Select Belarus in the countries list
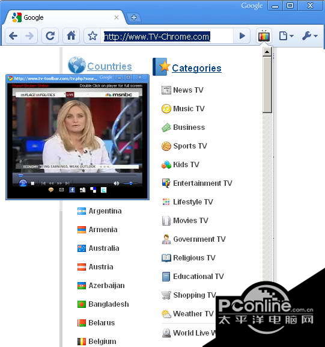The width and height of the screenshot is (325, 347). tap(102, 323)
